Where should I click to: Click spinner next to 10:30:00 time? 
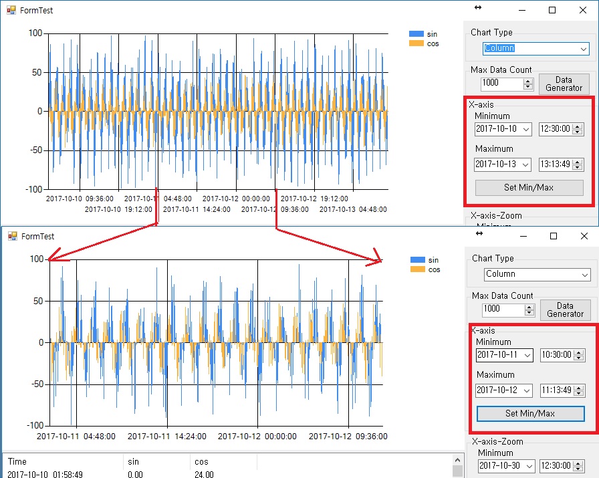coord(579,355)
